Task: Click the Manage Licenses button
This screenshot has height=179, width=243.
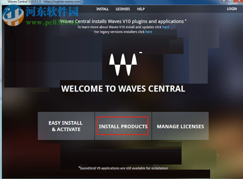Action: pyautogui.click(x=180, y=126)
